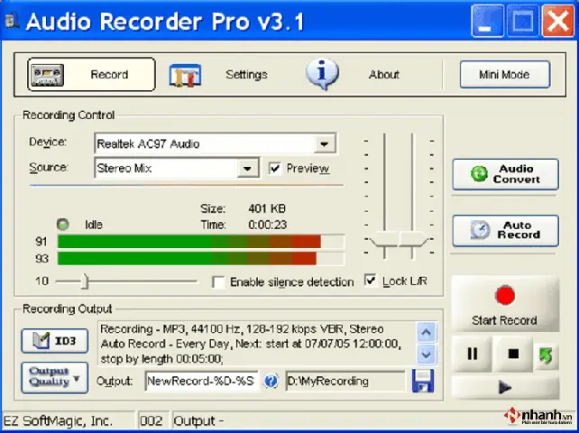Click the blue help question mark icon
This screenshot has width=579, height=433.
(271, 381)
